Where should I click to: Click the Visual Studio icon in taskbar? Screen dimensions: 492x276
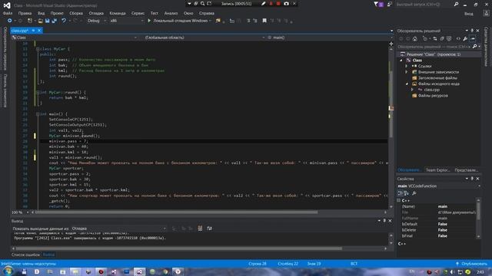tap(139, 271)
